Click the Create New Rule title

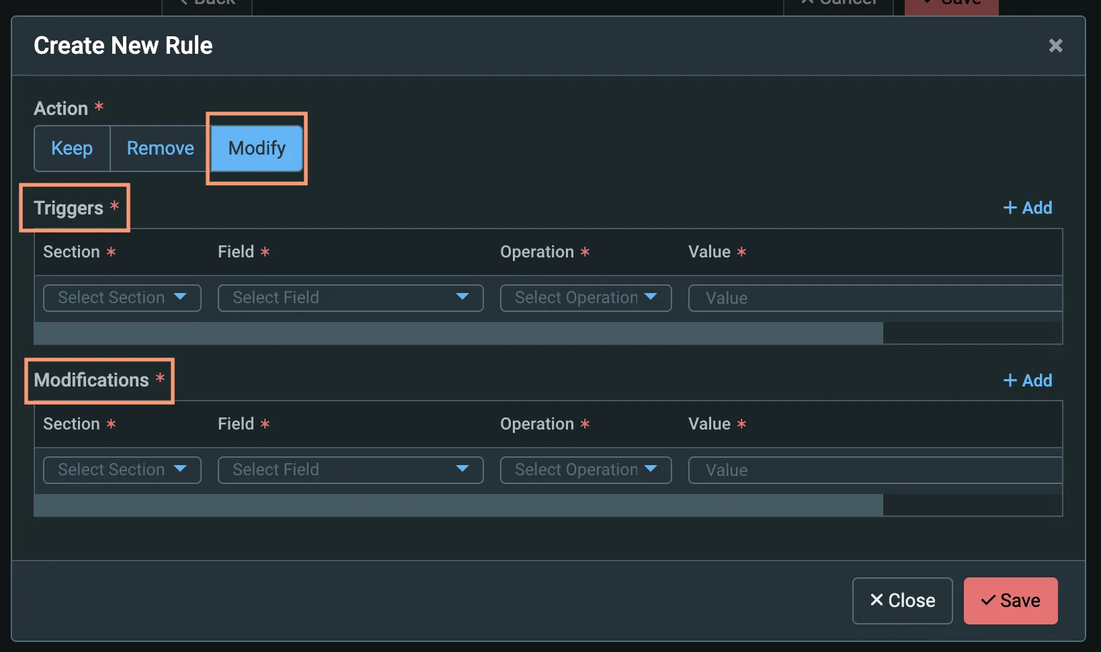(123, 46)
